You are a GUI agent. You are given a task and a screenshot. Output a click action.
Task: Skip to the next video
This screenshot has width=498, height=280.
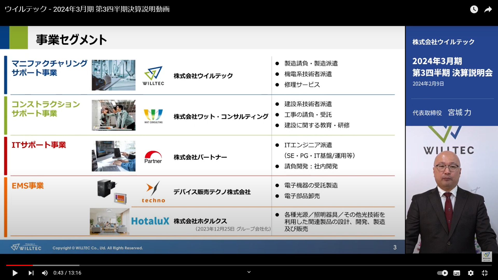click(x=31, y=273)
